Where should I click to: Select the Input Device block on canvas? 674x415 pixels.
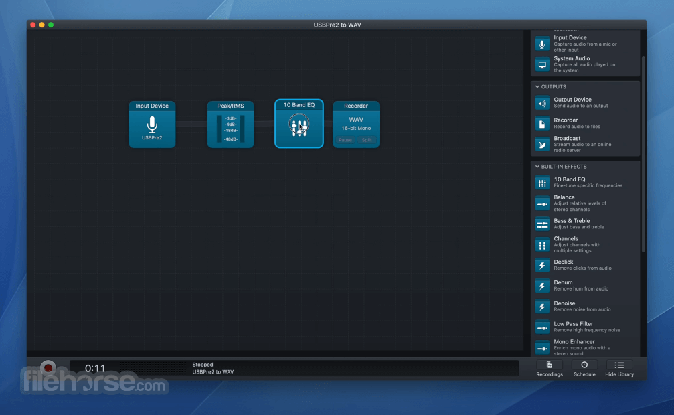click(x=152, y=124)
